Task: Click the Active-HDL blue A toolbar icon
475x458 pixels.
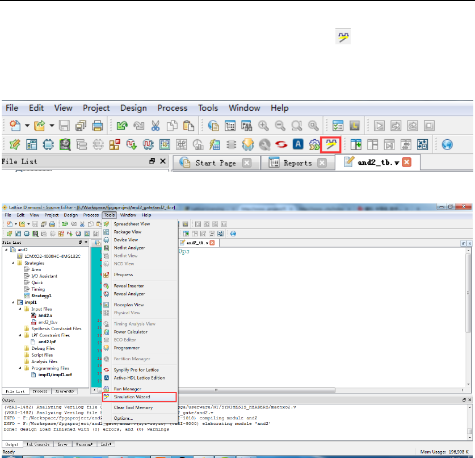Action: tap(297, 144)
